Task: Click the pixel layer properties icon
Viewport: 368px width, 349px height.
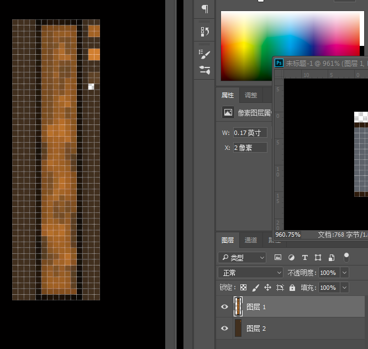Action: [x=228, y=112]
